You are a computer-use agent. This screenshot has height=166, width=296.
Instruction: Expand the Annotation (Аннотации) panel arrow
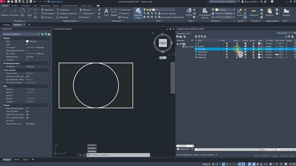123,21
